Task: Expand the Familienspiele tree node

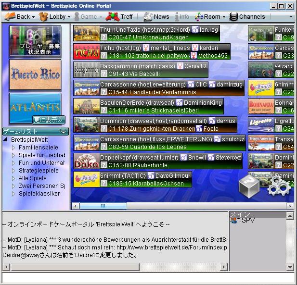Action: [13, 148]
